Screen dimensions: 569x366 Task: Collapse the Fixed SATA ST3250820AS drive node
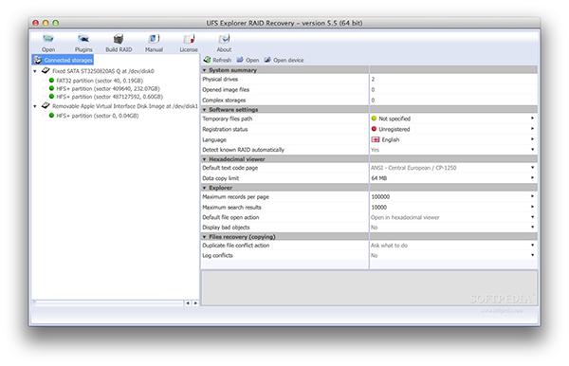point(35,71)
